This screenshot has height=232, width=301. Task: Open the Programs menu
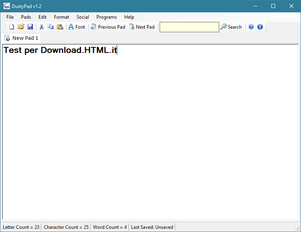[106, 17]
